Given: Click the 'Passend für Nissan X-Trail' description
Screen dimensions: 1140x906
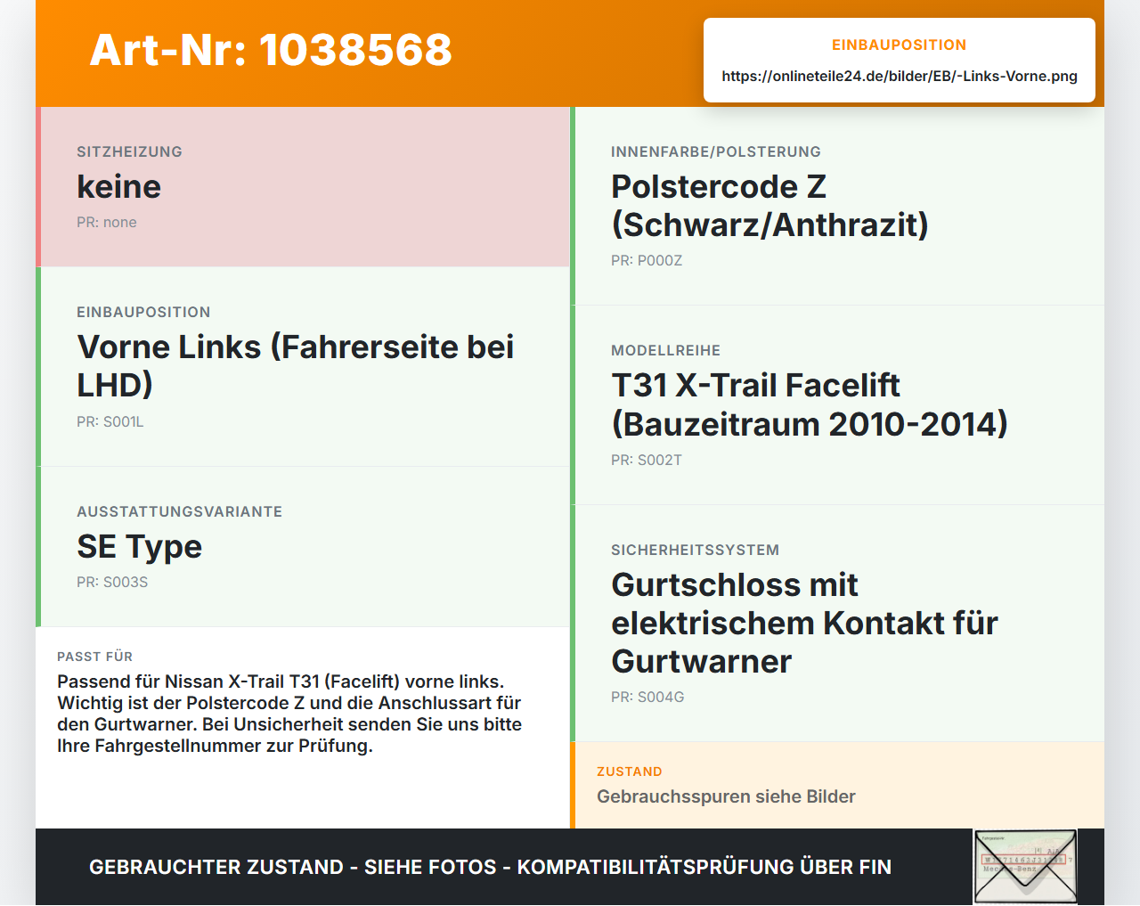Looking at the screenshot, I should [x=289, y=714].
